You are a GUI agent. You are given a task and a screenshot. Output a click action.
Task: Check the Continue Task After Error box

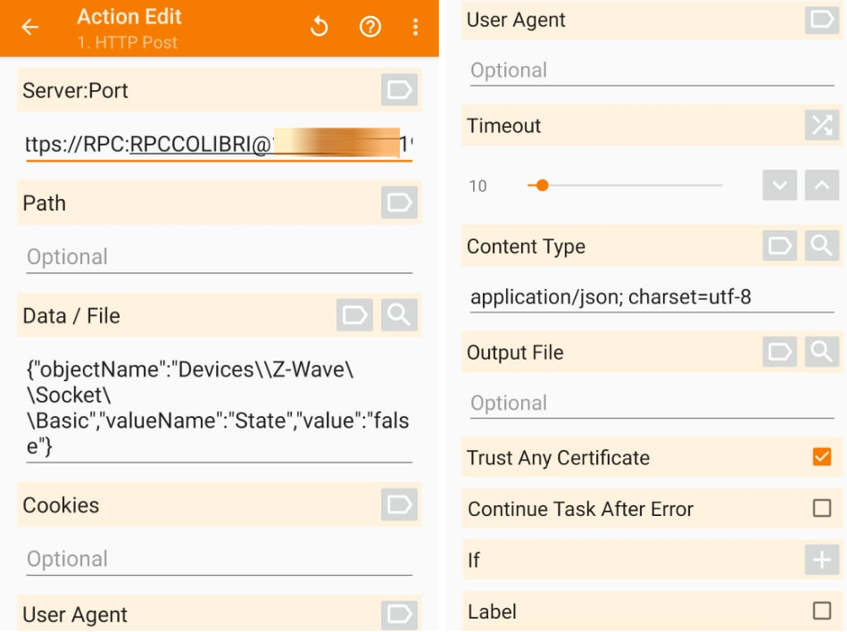pos(822,509)
